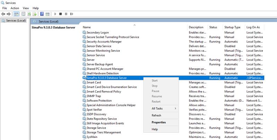
Task: Click the gear icon beside SNMP Trap
Action: [84, 96]
